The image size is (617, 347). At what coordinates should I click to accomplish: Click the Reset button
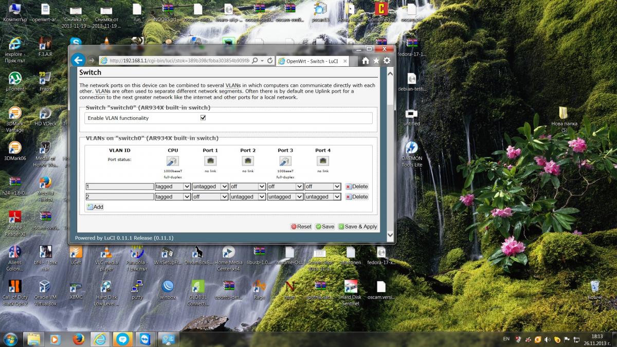tap(301, 227)
